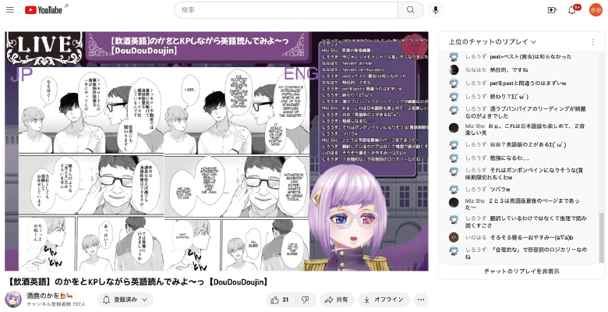Dislike the video with thumbs down
608x312 pixels.
click(306, 300)
